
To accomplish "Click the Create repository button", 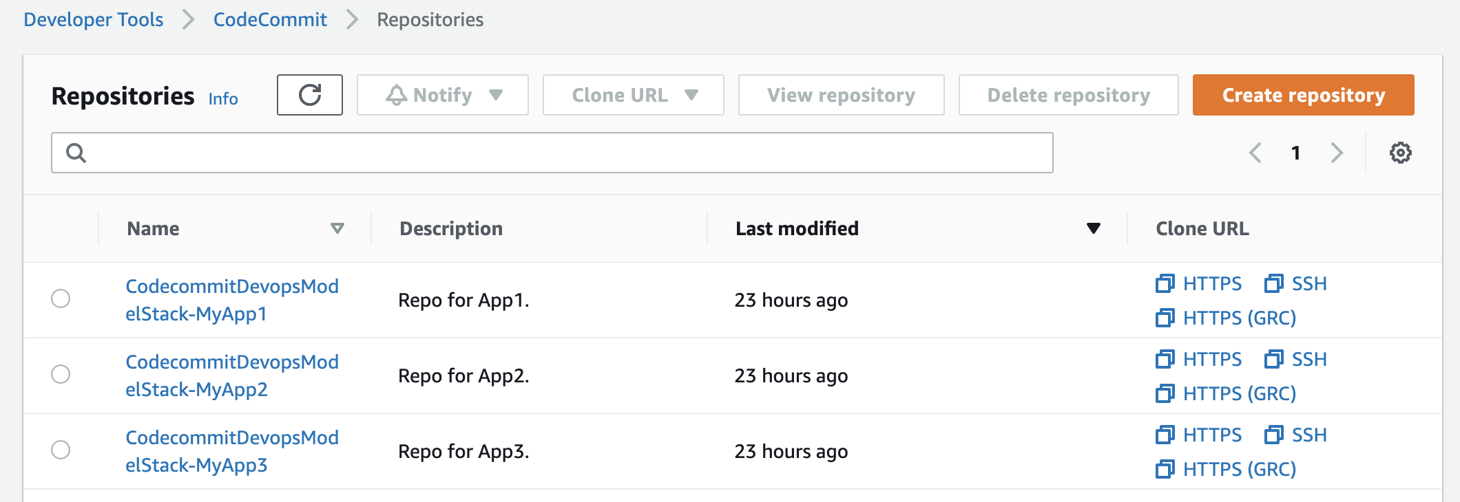I will click(x=1304, y=95).
